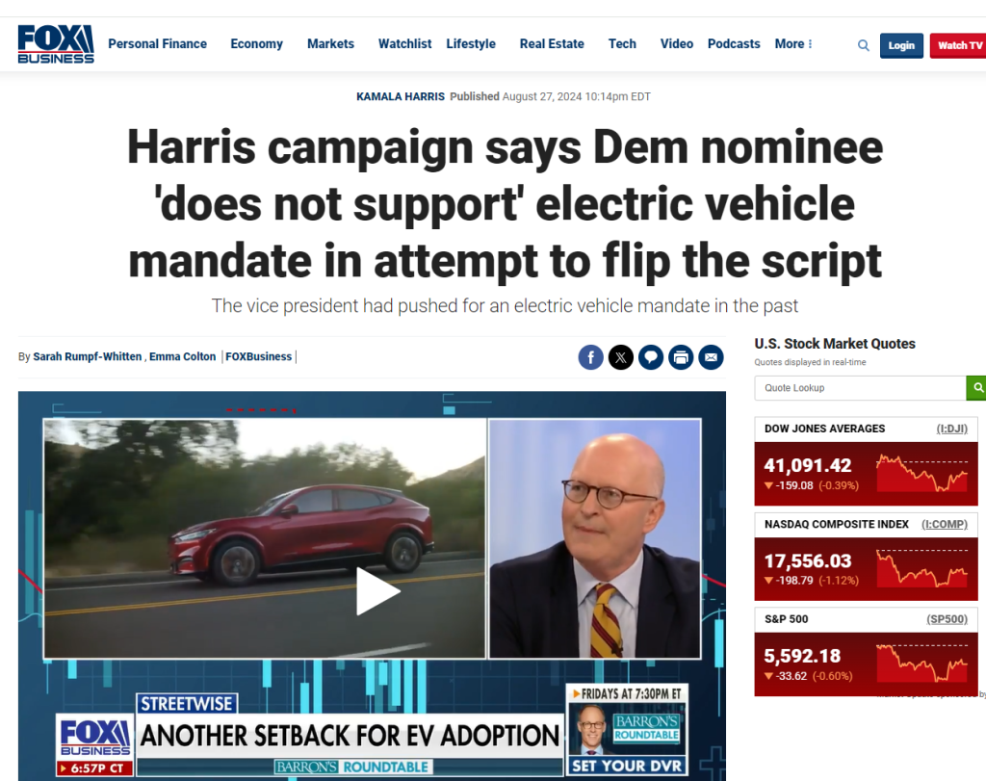
Task: Go to Watchlist section
Action: point(405,44)
